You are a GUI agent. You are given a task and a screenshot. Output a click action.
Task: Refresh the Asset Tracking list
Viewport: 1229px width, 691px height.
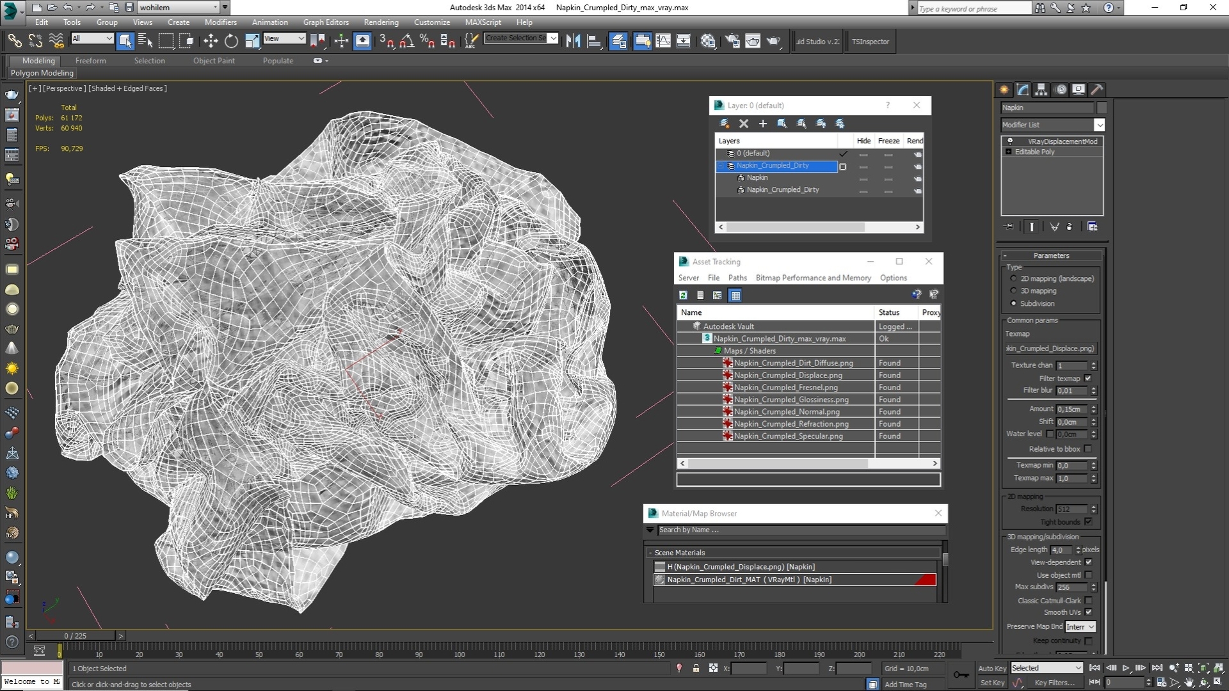(683, 295)
